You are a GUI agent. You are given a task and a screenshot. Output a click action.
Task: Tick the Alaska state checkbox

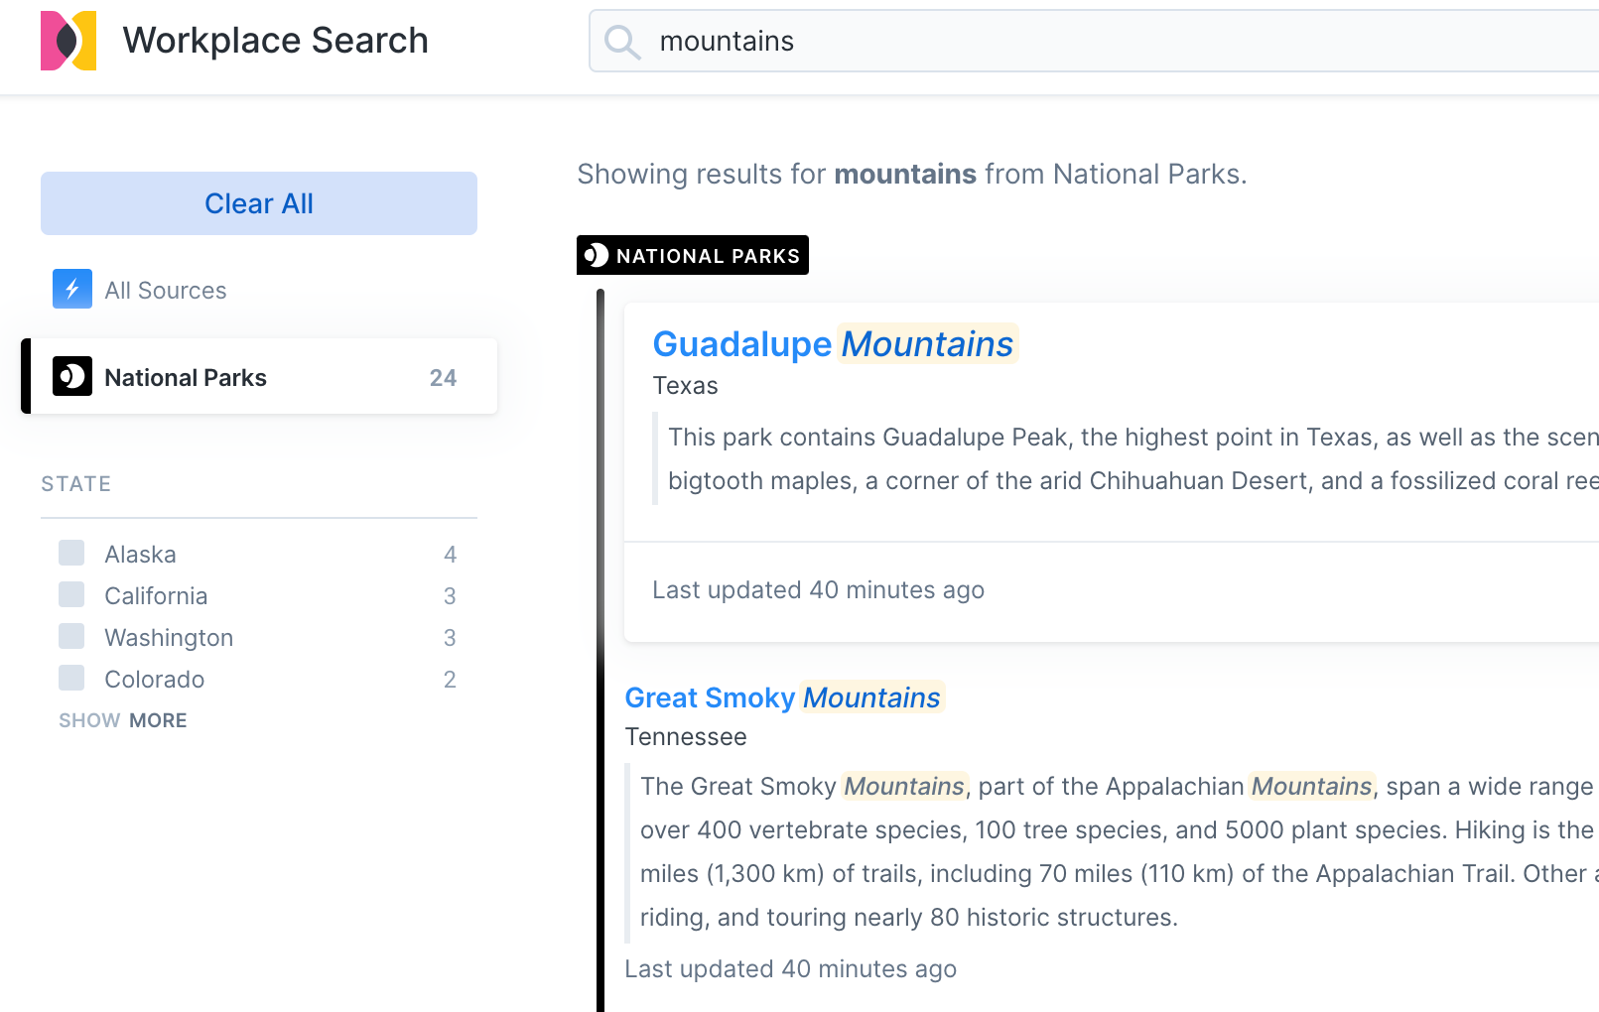coord(71,553)
